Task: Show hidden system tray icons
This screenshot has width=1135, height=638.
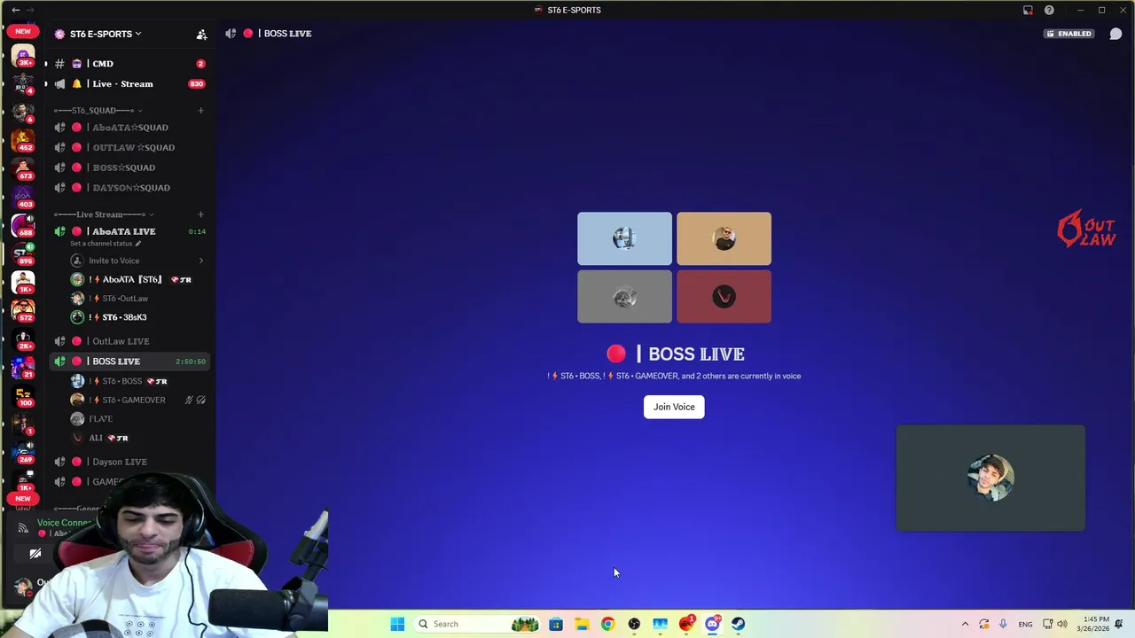Action: click(965, 624)
